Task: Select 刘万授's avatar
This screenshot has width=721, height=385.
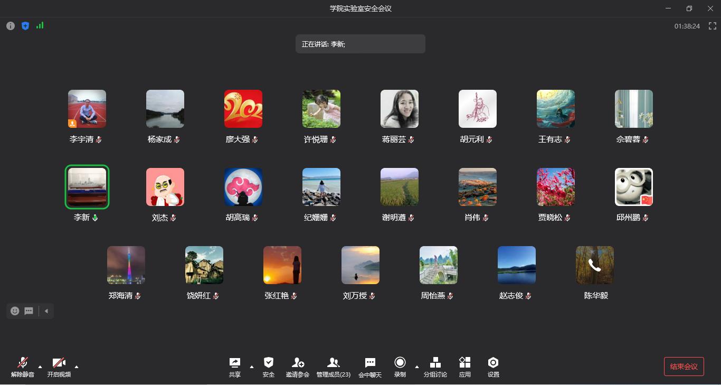Action: (360, 265)
